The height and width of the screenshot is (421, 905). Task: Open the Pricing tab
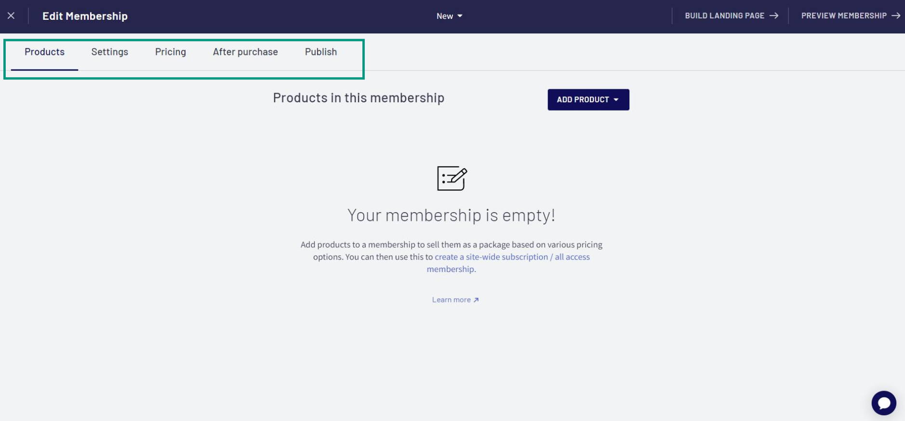[171, 52]
